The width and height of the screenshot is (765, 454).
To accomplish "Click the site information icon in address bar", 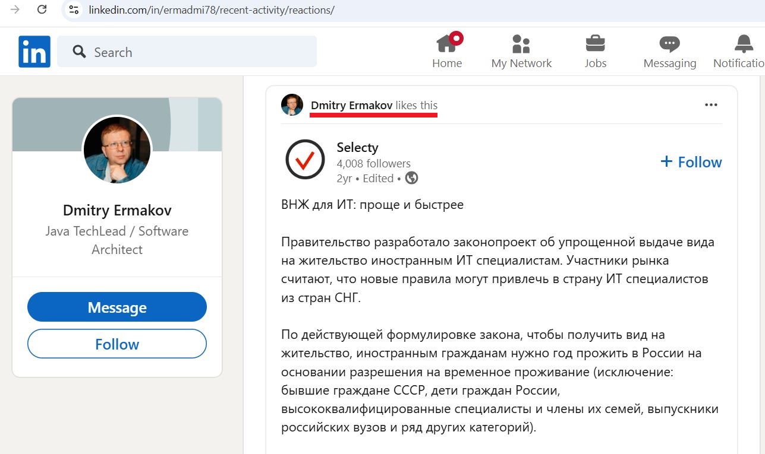I will click(x=74, y=10).
